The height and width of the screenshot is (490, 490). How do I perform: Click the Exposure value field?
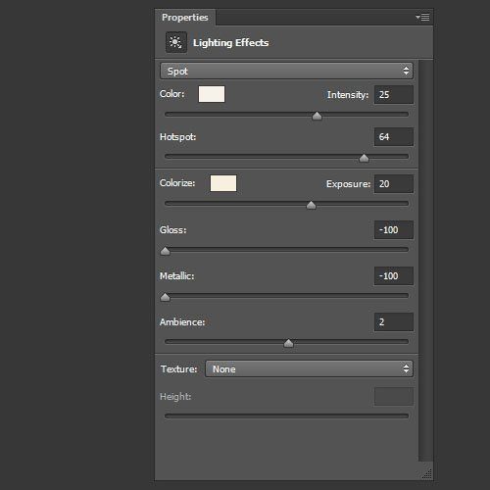coord(394,184)
